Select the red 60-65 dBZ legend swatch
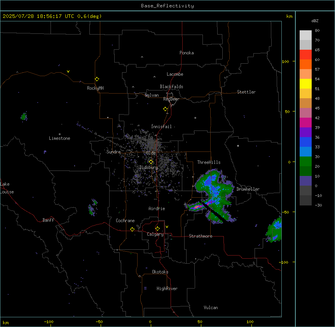The image size is (335, 327). 305,54
